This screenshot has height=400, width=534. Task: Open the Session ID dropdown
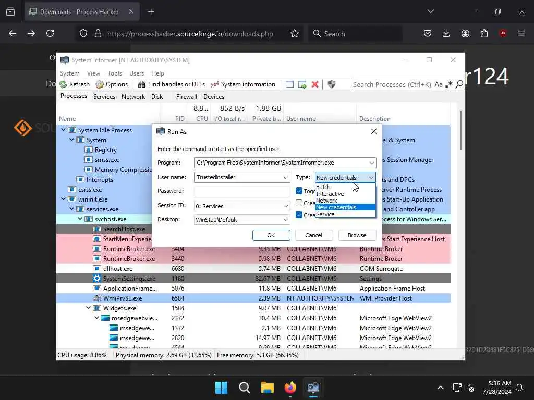click(x=285, y=206)
